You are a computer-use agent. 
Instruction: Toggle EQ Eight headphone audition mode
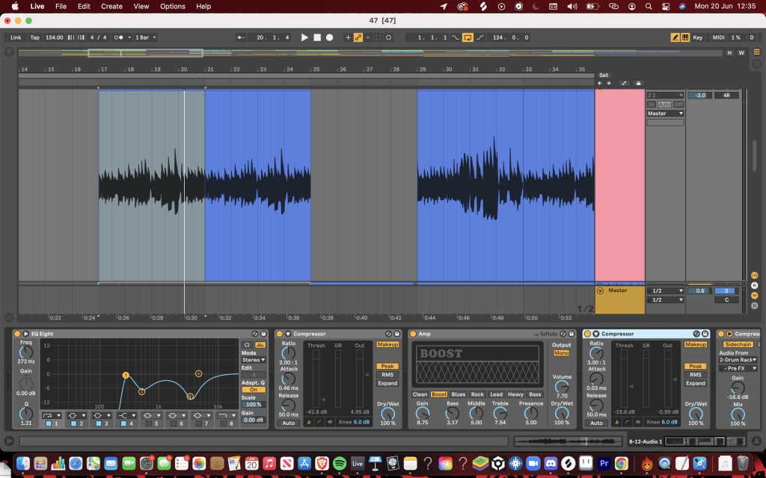click(247, 345)
